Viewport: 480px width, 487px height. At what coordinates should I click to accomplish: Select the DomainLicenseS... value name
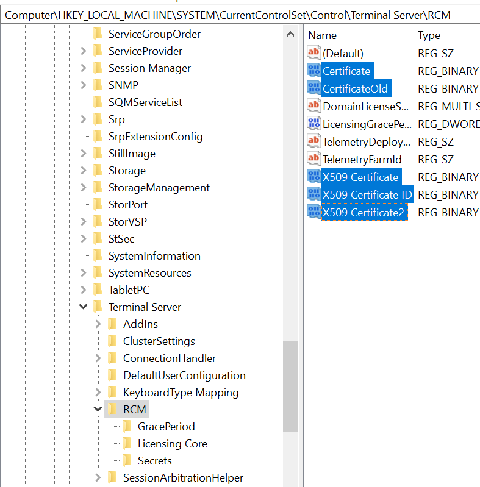(x=365, y=106)
